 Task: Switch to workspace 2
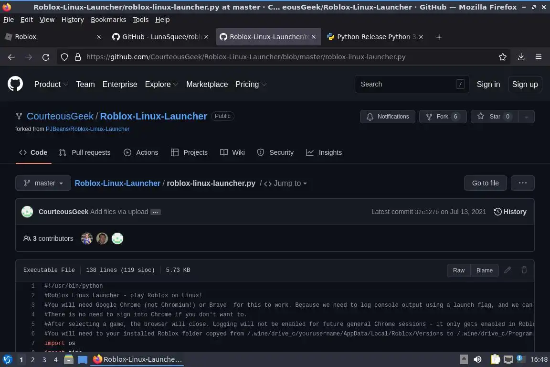pos(32,360)
